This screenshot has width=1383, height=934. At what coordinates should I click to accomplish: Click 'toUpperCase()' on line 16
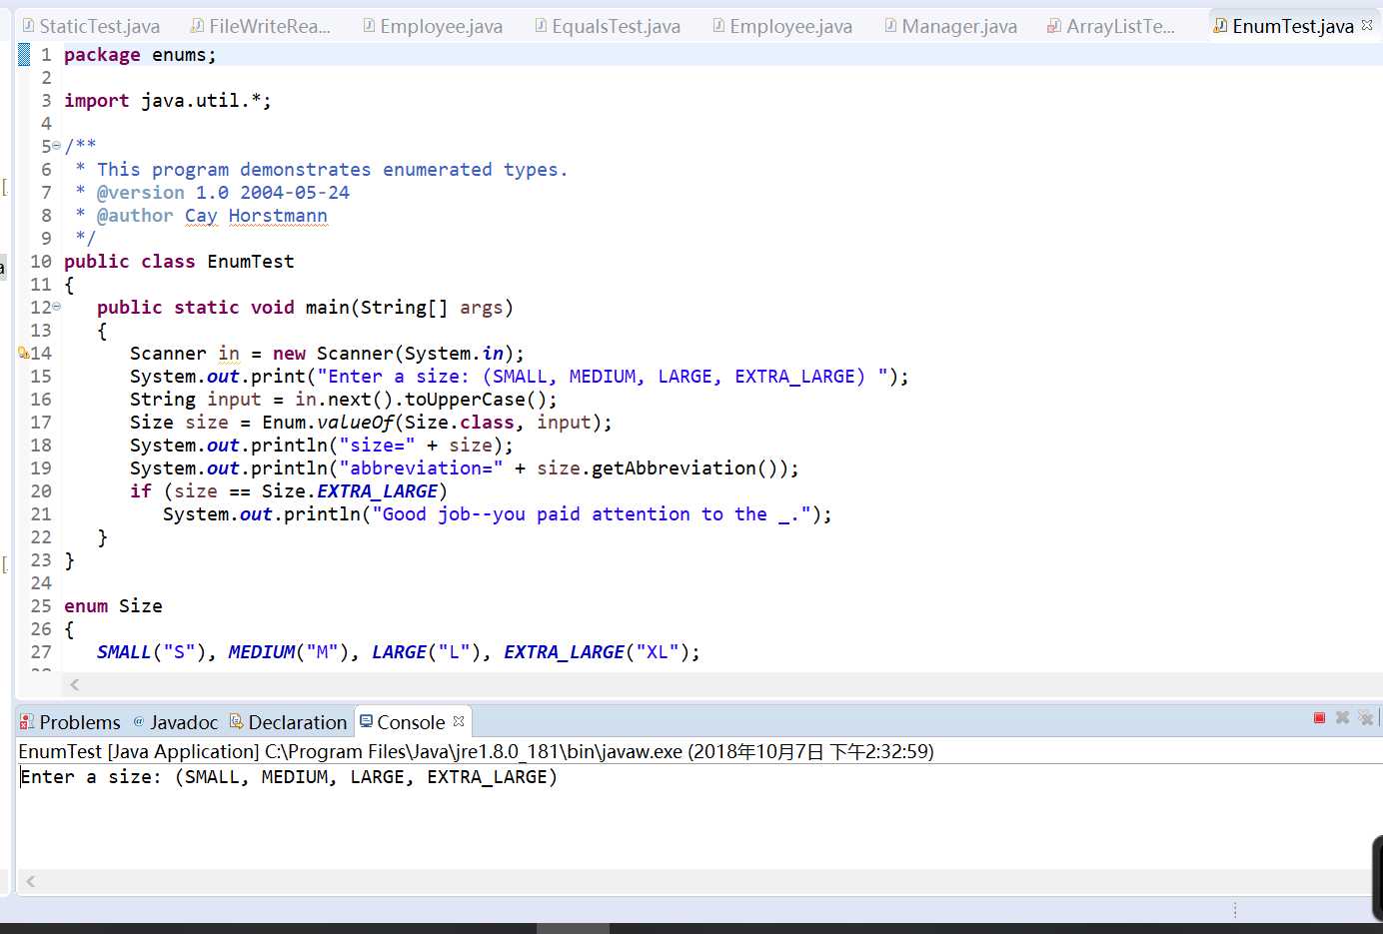(476, 400)
